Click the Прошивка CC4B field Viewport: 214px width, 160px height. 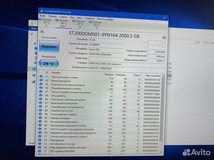click(106, 40)
